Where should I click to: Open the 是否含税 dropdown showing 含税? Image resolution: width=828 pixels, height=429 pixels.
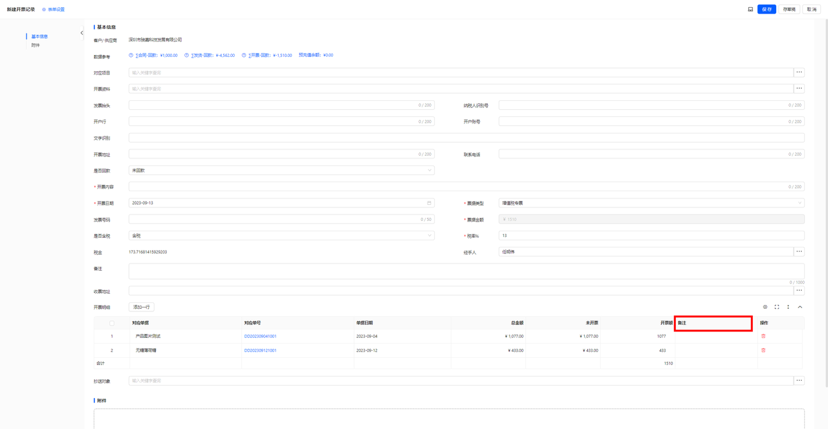[281, 236]
